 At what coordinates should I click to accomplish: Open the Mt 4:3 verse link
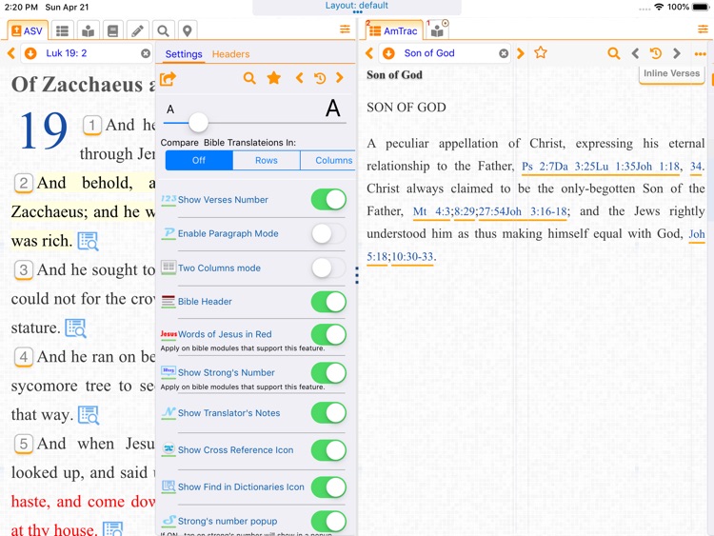coord(431,211)
